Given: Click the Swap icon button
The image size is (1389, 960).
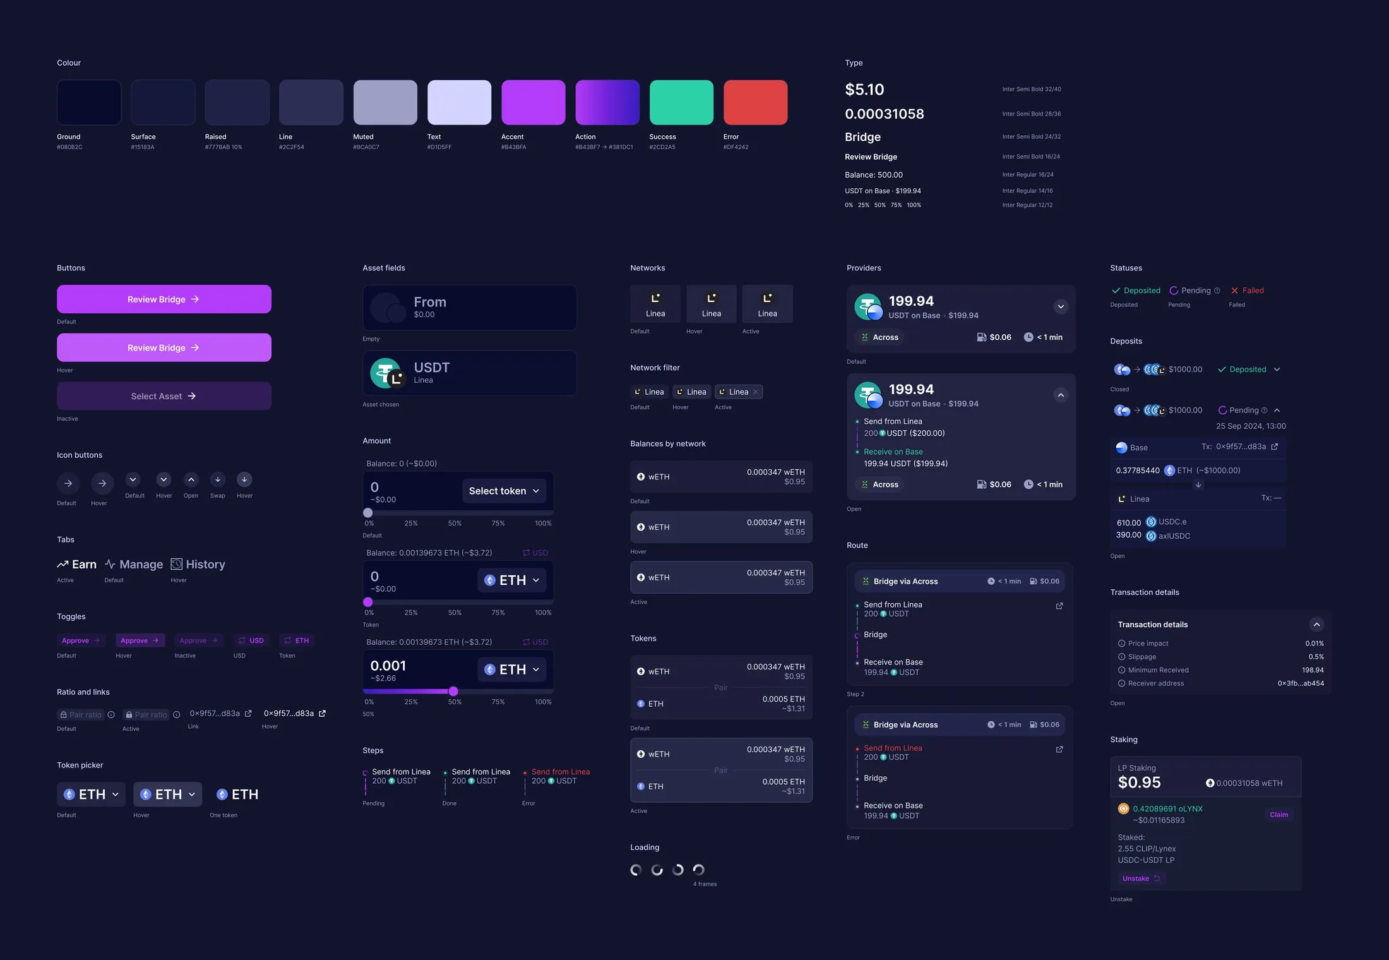Looking at the screenshot, I should point(218,479).
